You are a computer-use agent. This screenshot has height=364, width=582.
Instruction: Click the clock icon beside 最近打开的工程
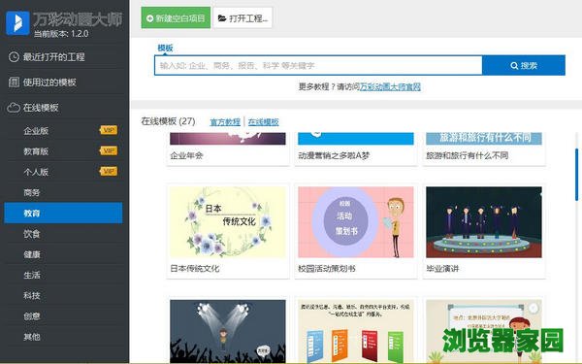coord(14,57)
